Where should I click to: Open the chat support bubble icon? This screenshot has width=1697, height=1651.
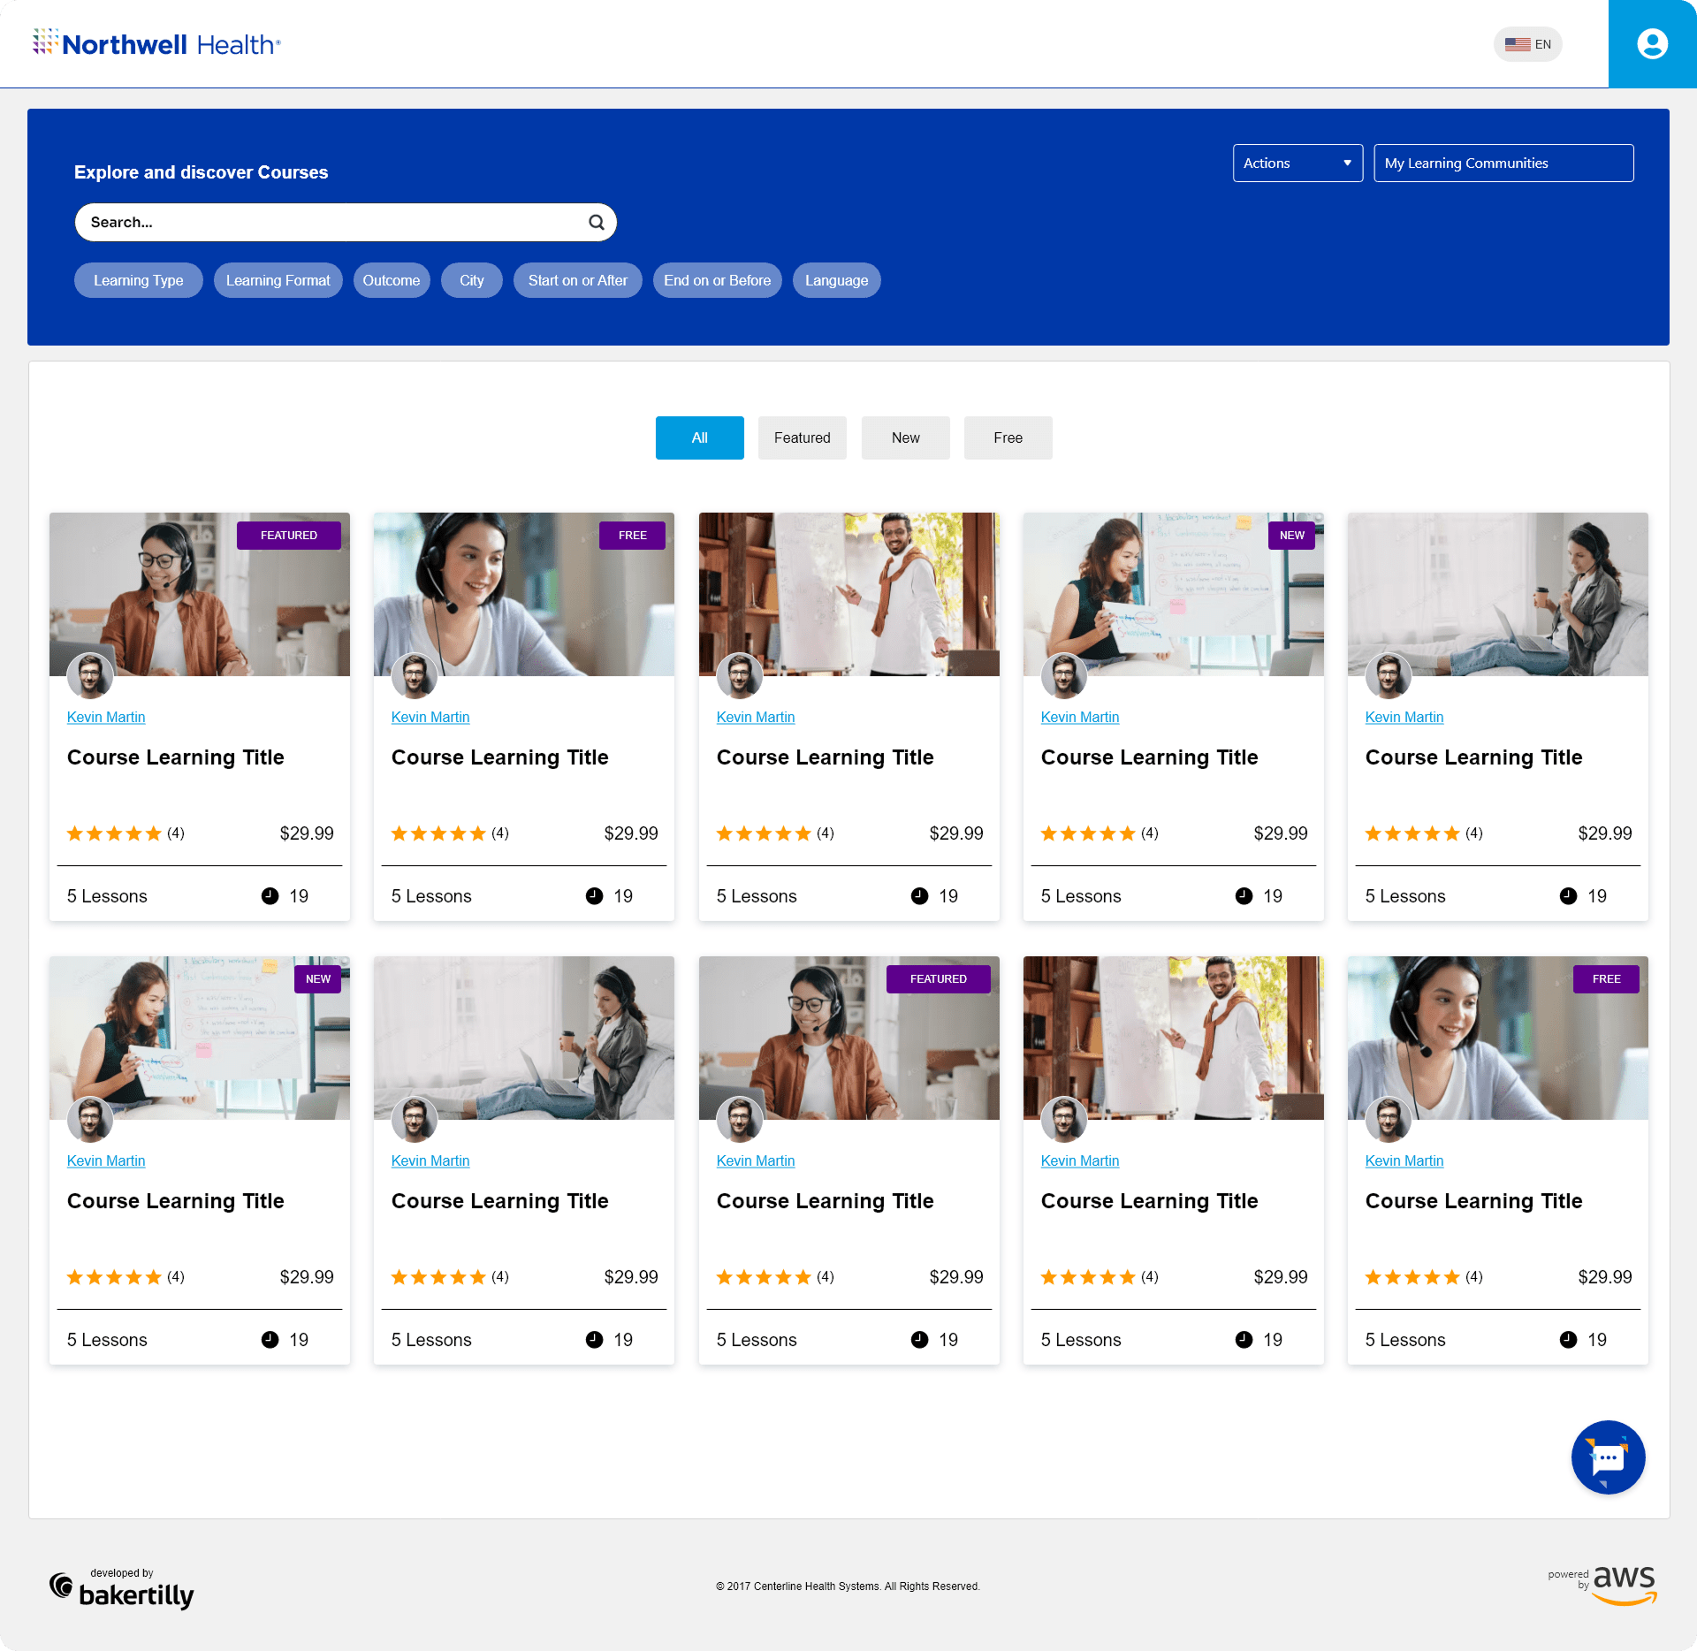click(1607, 1457)
